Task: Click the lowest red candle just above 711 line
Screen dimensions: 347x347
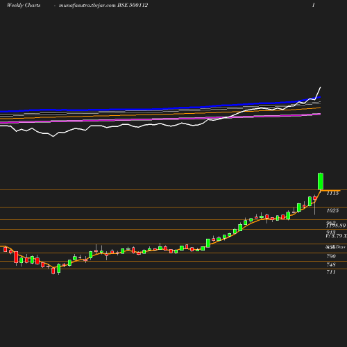Action: [x=53, y=271]
